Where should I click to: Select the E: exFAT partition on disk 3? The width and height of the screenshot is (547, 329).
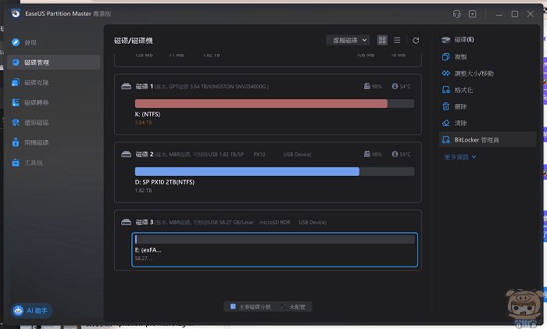(274, 250)
